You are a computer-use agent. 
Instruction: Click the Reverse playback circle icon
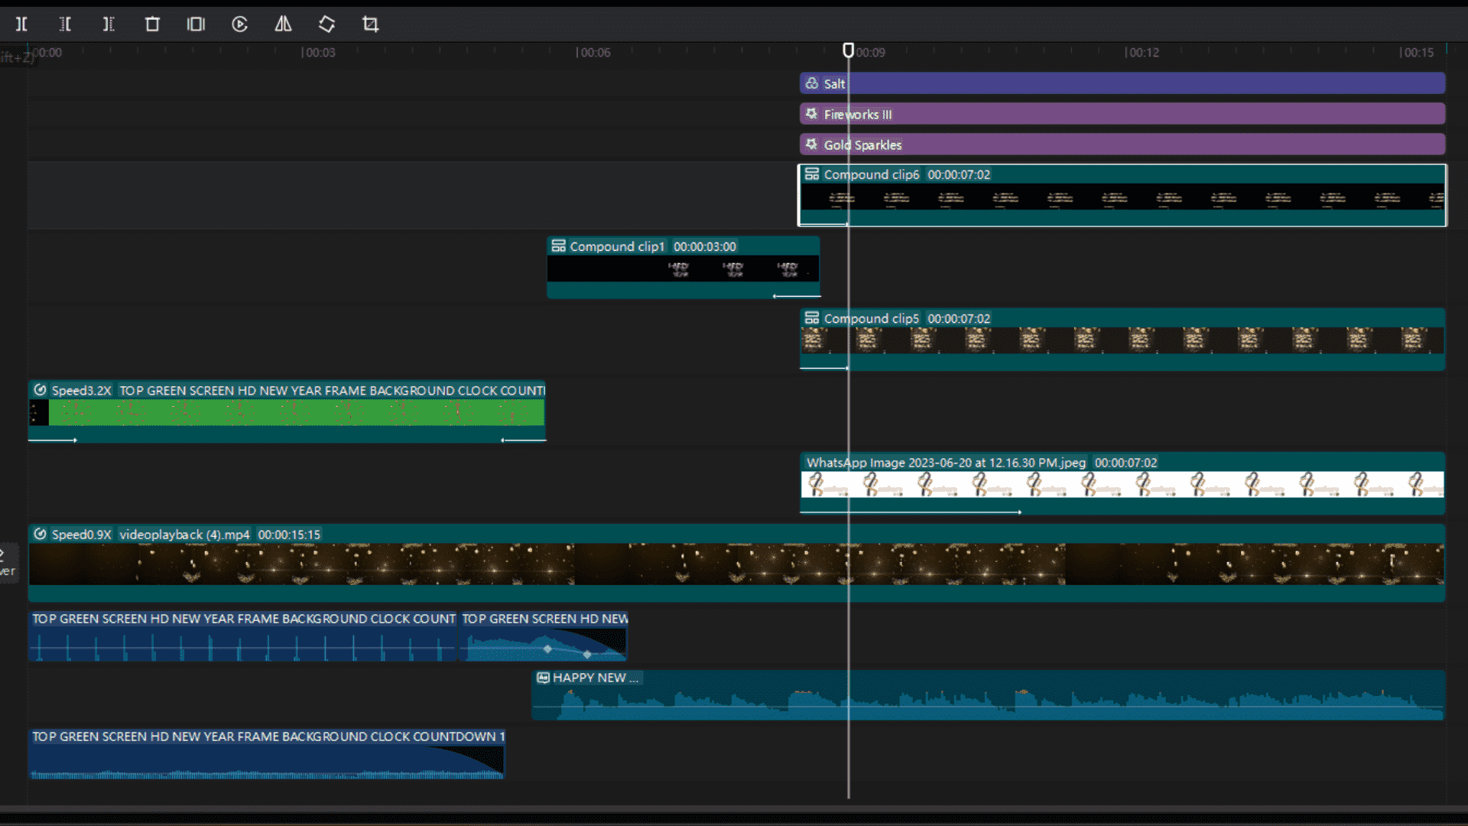coord(239,24)
